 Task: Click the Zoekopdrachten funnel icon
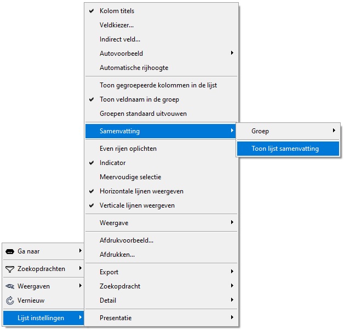(x=10, y=269)
